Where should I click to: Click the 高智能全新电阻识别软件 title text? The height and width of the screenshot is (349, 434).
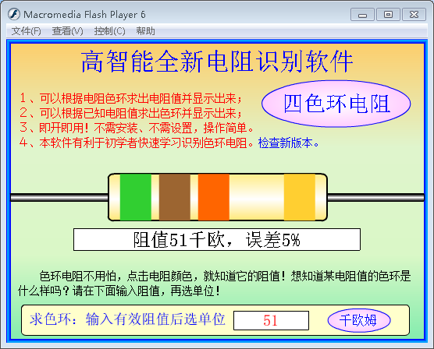tap(217, 62)
